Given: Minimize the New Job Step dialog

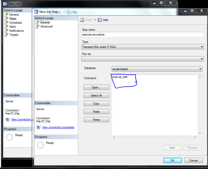Looking at the screenshot, I should tap(185, 11).
